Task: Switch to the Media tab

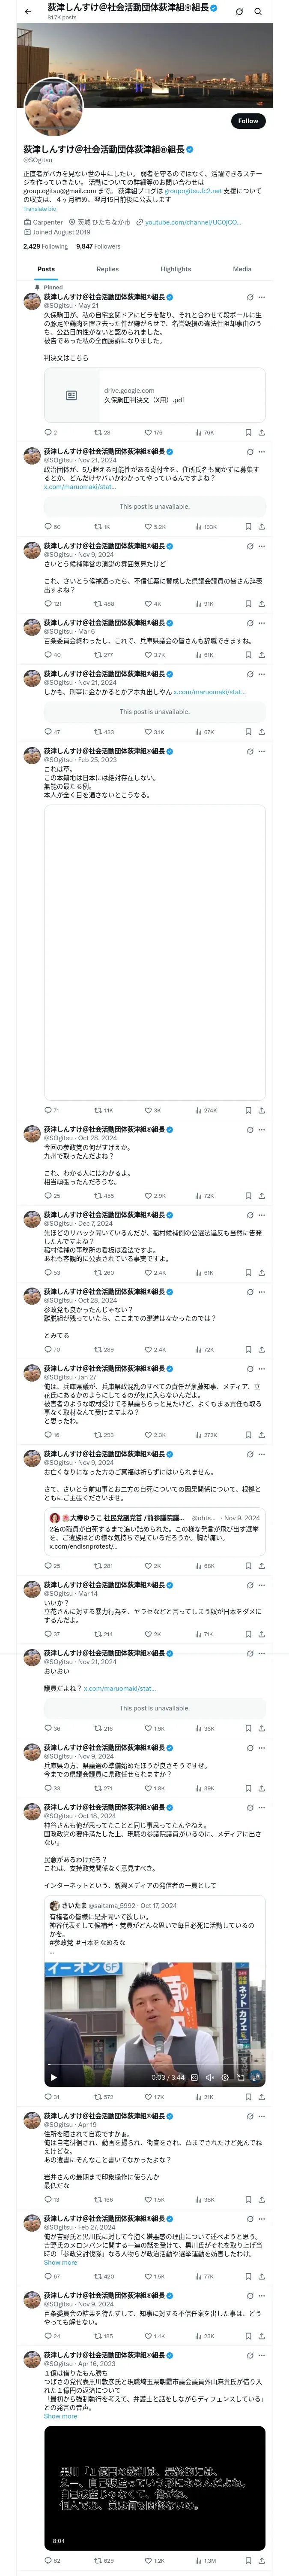Action: tap(242, 269)
